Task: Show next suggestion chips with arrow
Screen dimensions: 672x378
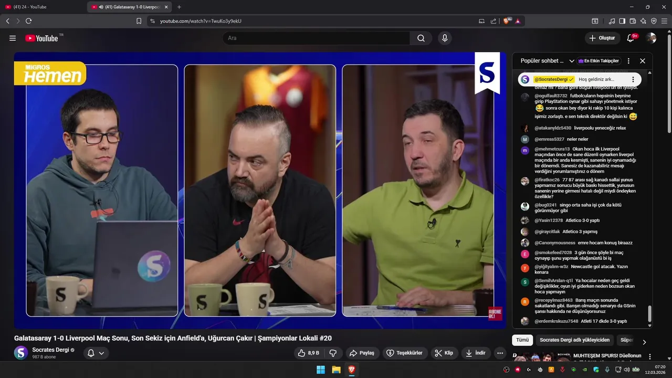Action: (644, 342)
